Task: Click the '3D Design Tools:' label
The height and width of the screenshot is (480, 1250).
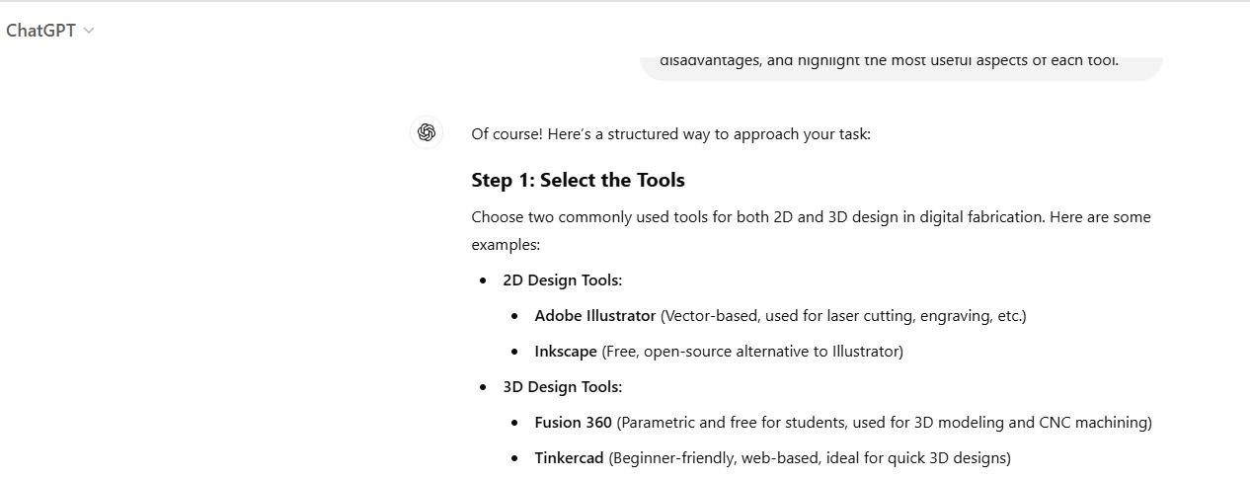Action: pos(562,387)
